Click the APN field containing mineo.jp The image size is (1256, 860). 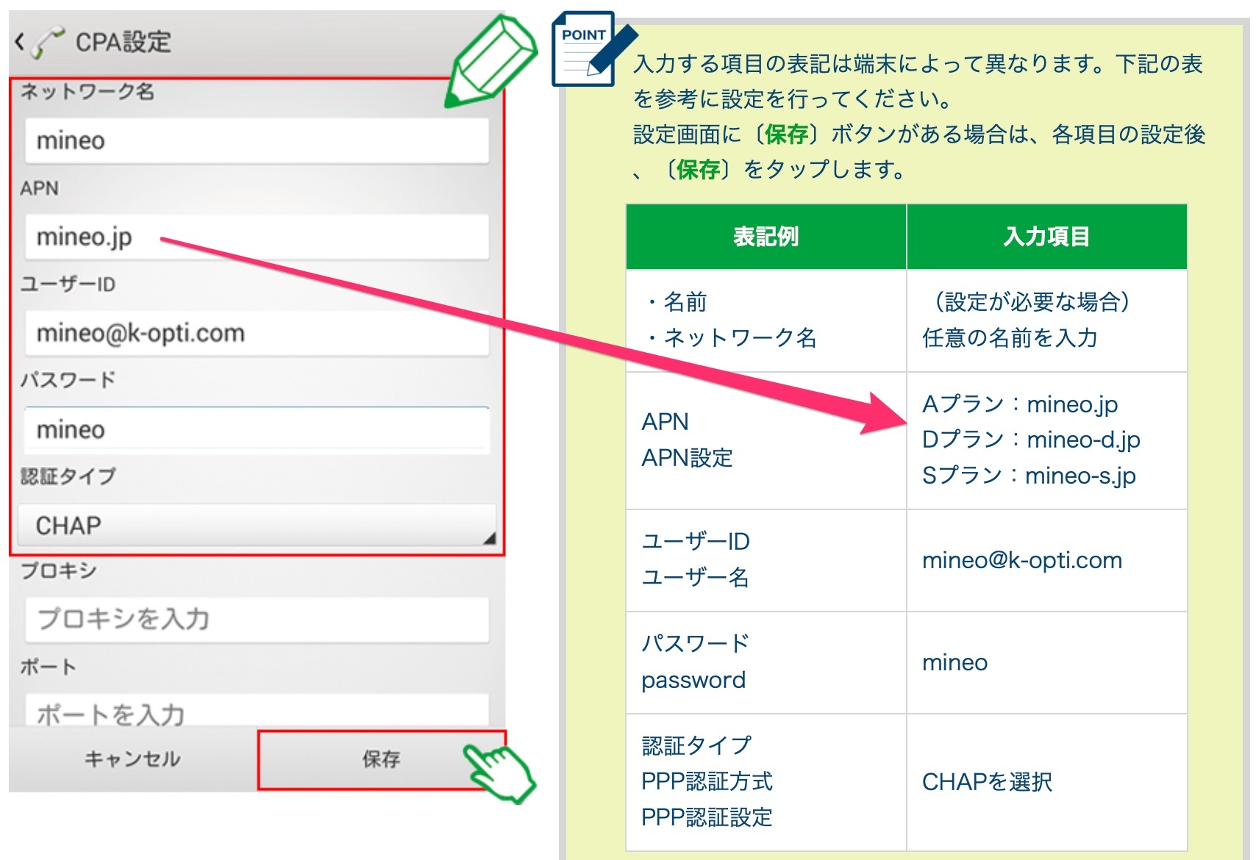pos(256,237)
